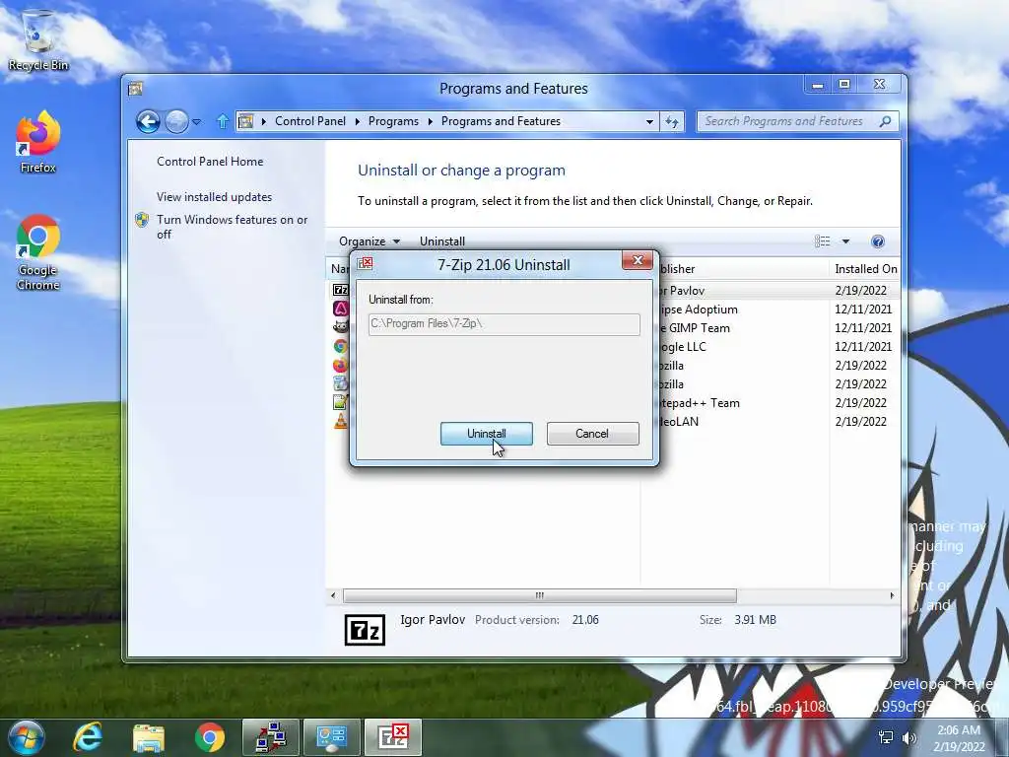Select the Firefox desktop shortcut
This screenshot has width=1009, height=757.
coord(38,142)
